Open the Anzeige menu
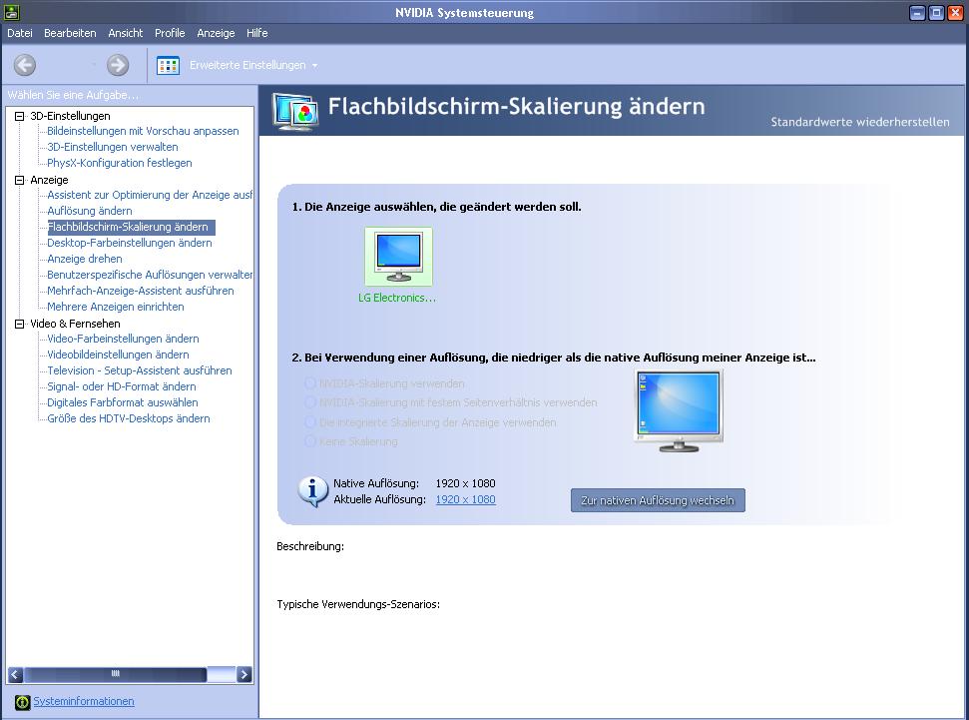Screen dimensions: 969x720 [216, 33]
